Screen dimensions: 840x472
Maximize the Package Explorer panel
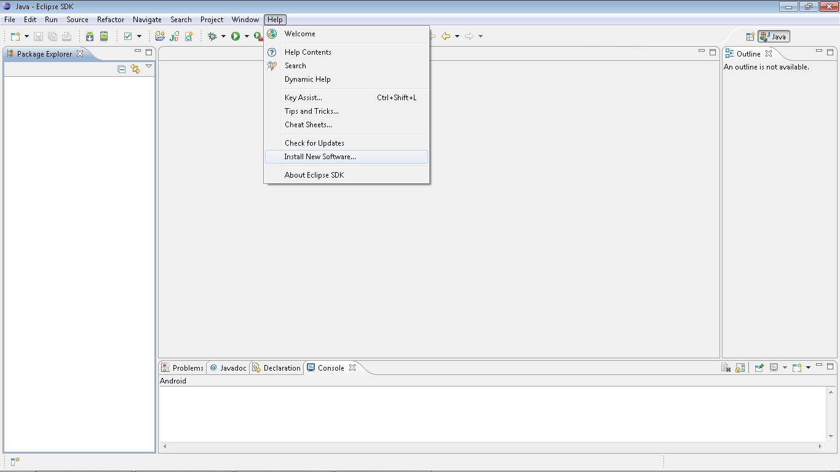point(149,52)
